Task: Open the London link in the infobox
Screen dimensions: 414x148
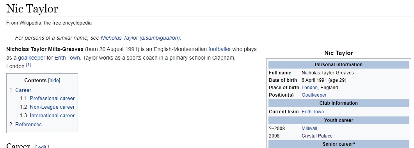Action: pyautogui.click(x=310, y=87)
